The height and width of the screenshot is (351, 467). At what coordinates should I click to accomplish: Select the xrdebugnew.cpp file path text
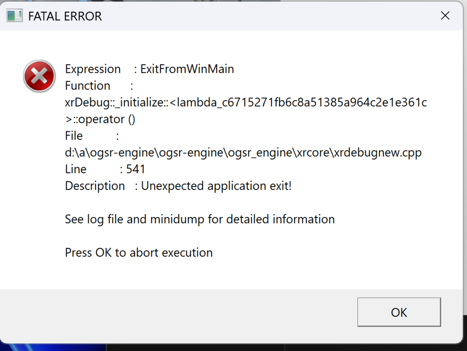tap(243, 152)
